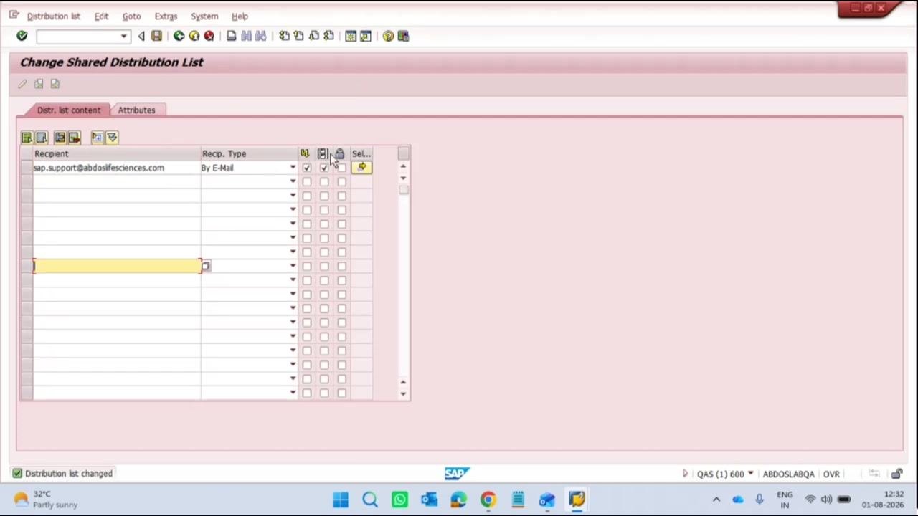This screenshot has height=516, width=918.
Task: Click the sixth table toolbar icon, filter funnel
Action: point(112,138)
